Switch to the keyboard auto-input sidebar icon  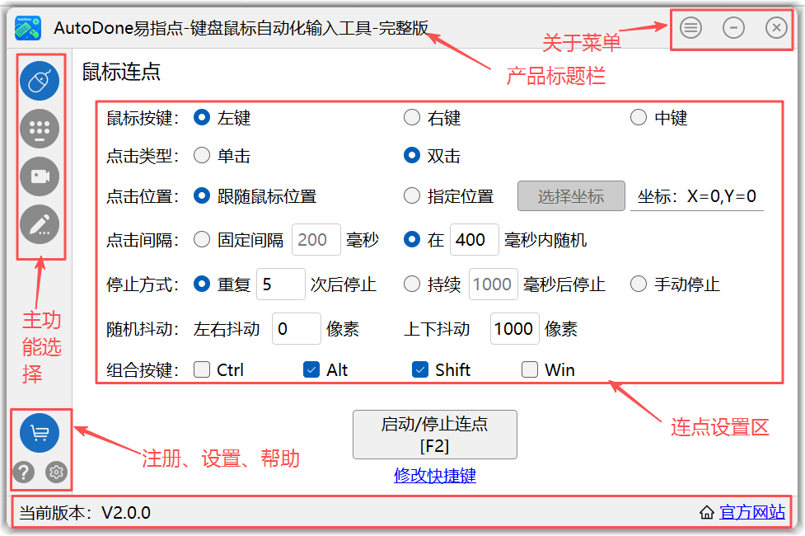point(40,129)
